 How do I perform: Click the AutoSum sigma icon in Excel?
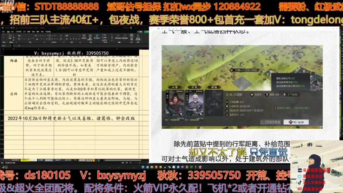[112, 35]
